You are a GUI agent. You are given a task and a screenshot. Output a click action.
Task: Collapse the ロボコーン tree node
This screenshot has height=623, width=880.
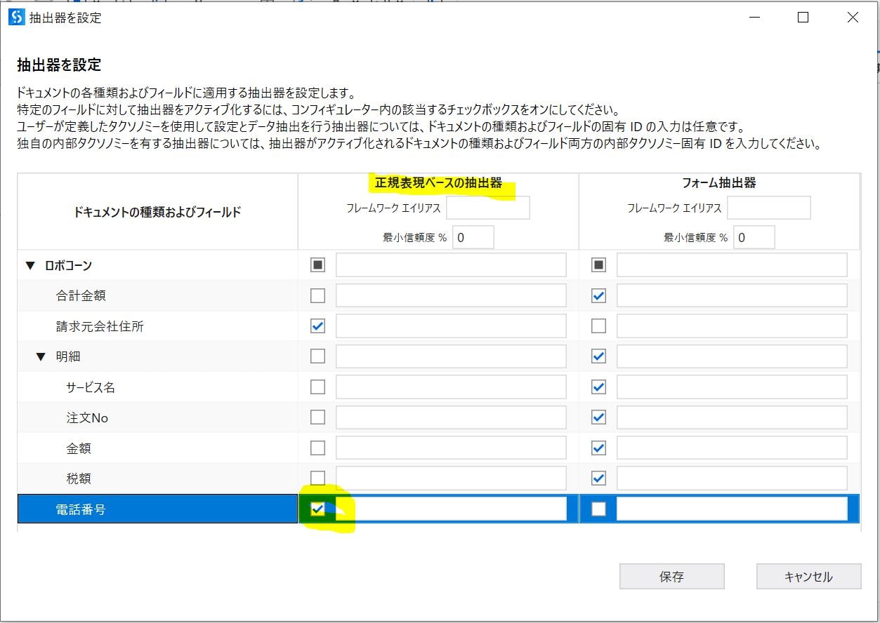(x=29, y=264)
